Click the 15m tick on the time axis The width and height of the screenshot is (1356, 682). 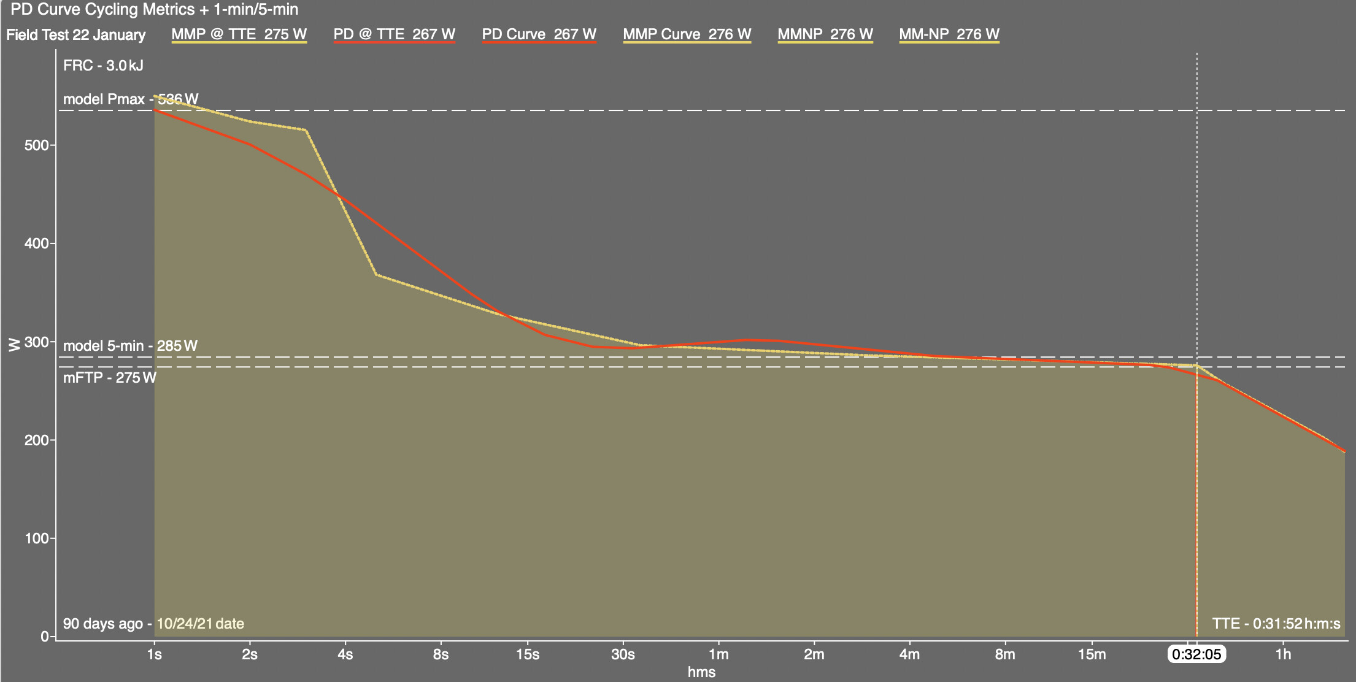(1092, 654)
